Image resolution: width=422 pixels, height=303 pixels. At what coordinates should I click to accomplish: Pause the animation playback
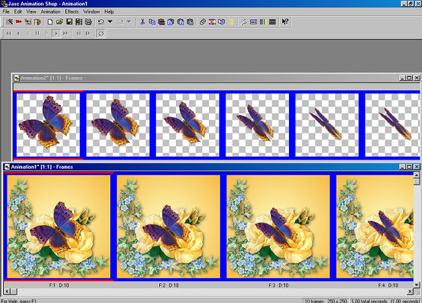click(x=37, y=34)
